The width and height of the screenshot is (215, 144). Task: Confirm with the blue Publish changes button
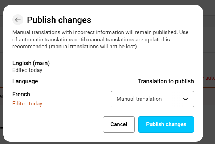tap(166, 124)
